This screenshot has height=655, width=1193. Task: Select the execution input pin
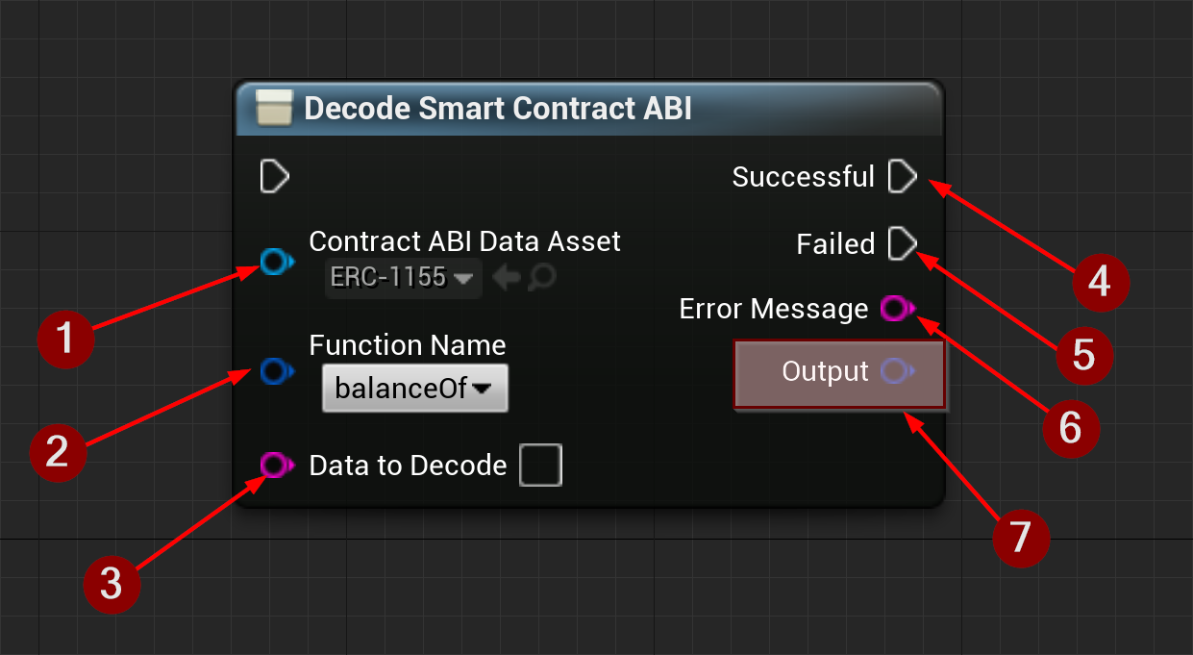coord(274,176)
